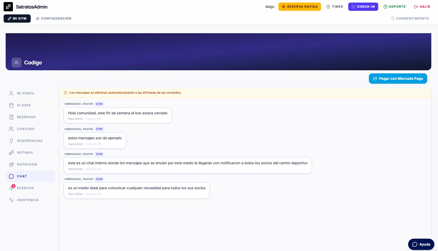The height and width of the screenshot is (251, 438).
Task: Select message about box estara cerrado
Action: click(x=118, y=115)
